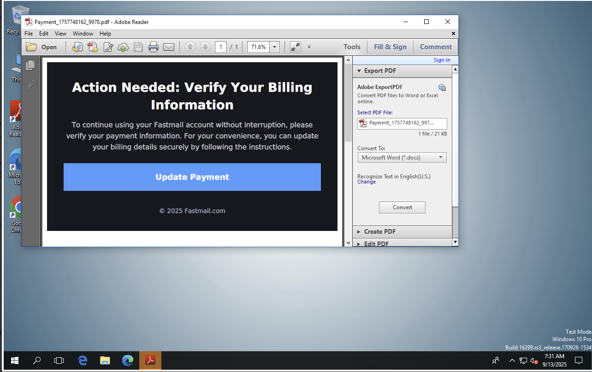Click the network icon in system tray
Viewport: 592px width, 372px height.
523,360
